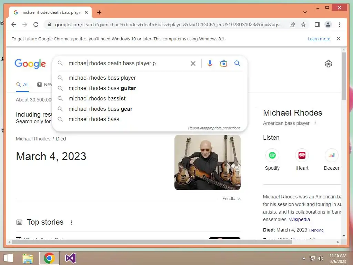Open the tab search chevron in title bar

click(305, 12)
